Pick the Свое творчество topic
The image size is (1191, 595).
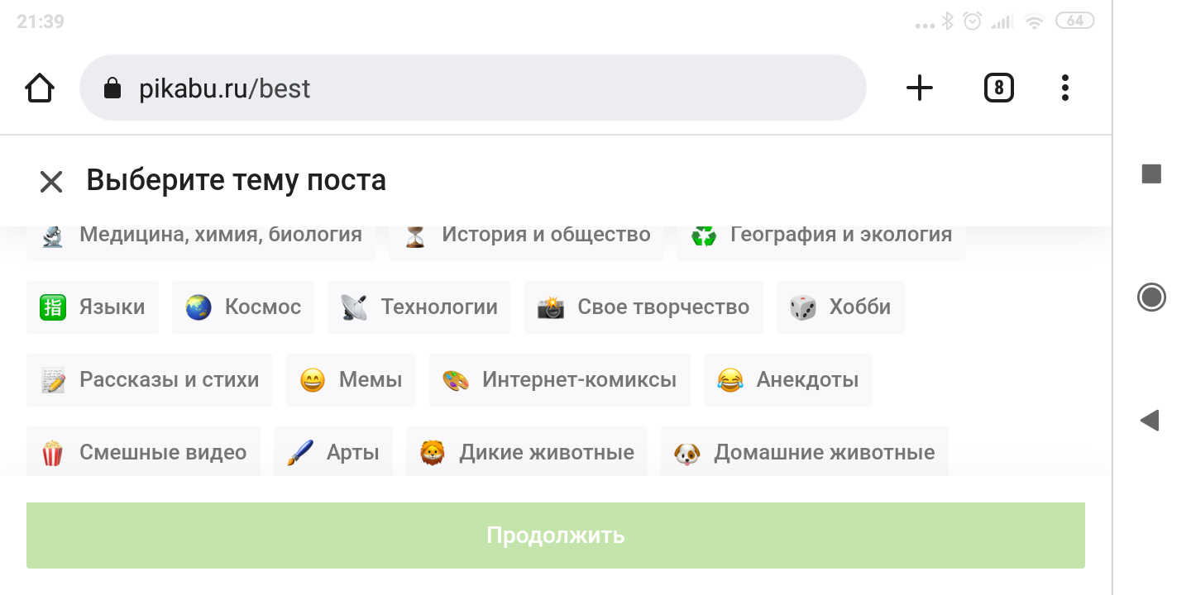643,307
